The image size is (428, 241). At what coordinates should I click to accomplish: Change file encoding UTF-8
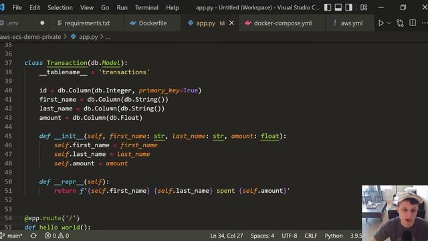[290, 236]
